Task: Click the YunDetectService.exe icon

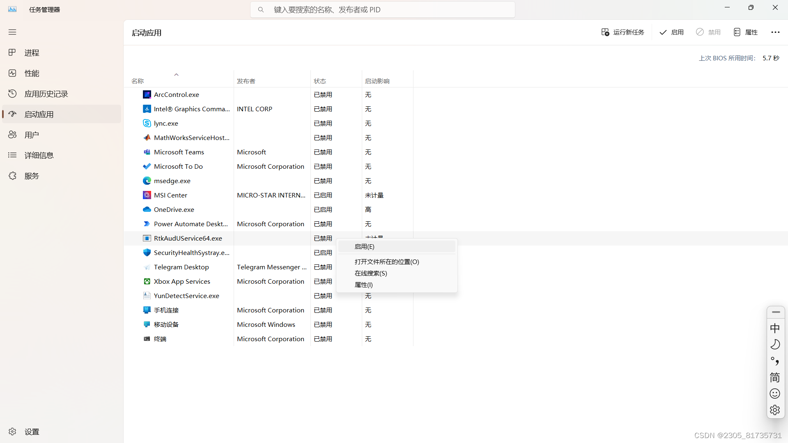Action: (x=147, y=296)
